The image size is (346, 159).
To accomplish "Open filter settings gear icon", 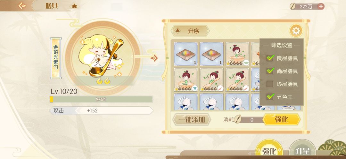I will click(x=296, y=31).
